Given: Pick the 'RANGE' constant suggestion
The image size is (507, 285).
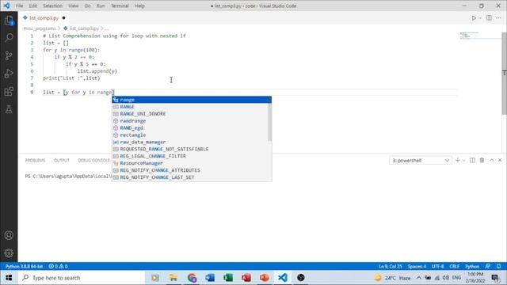Looking at the screenshot, I should pyautogui.click(x=190, y=107).
